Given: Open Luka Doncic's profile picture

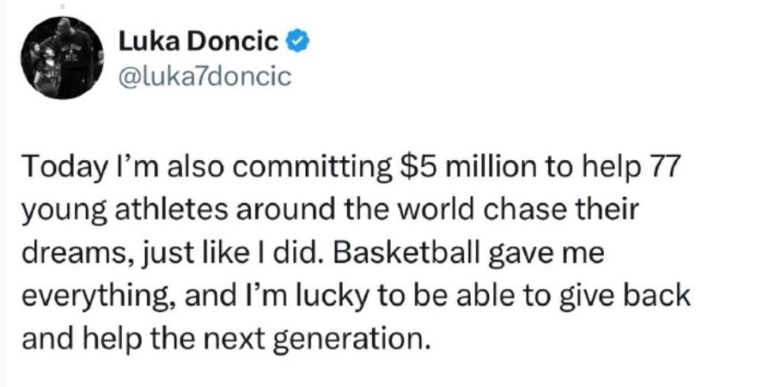Looking at the screenshot, I should pyautogui.click(x=62, y=58).
